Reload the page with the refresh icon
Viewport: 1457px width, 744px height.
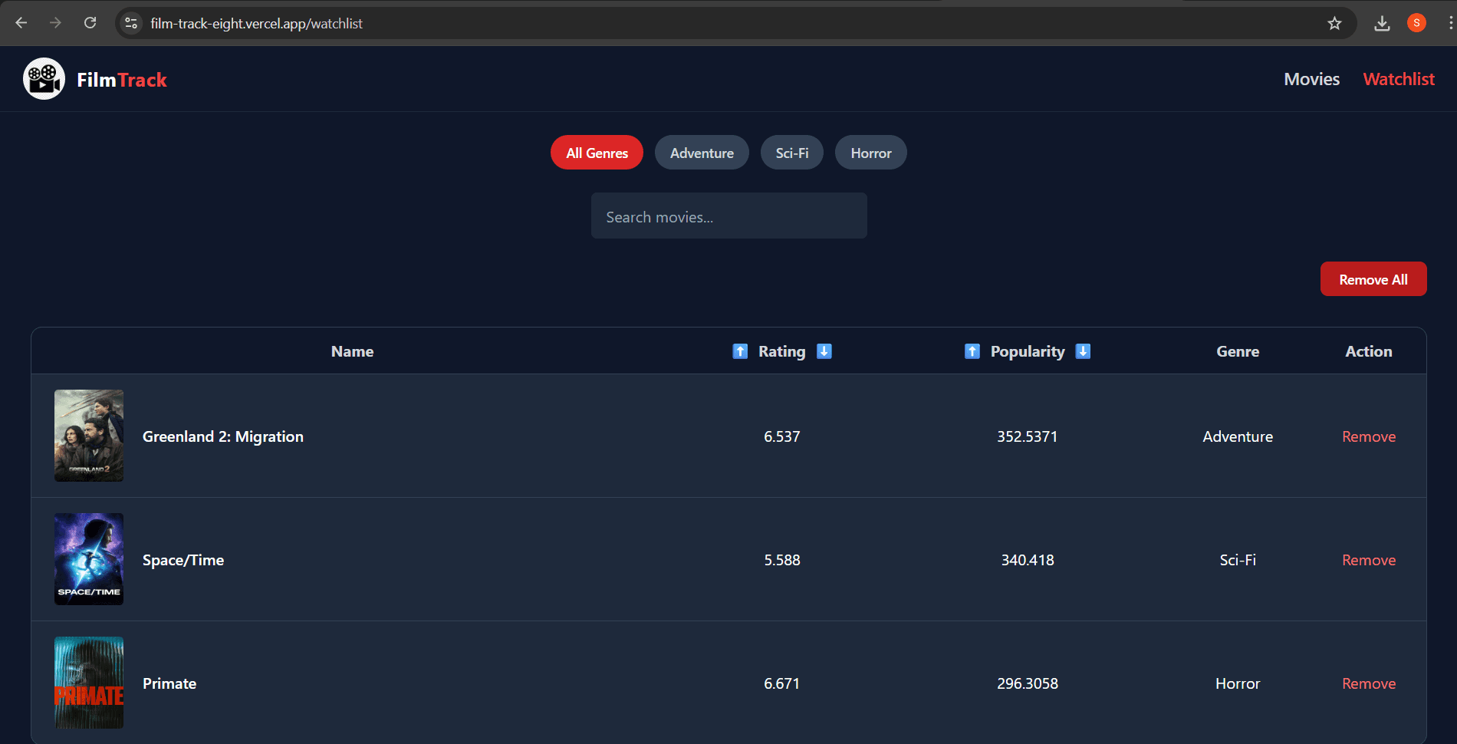tap(90, 23)
